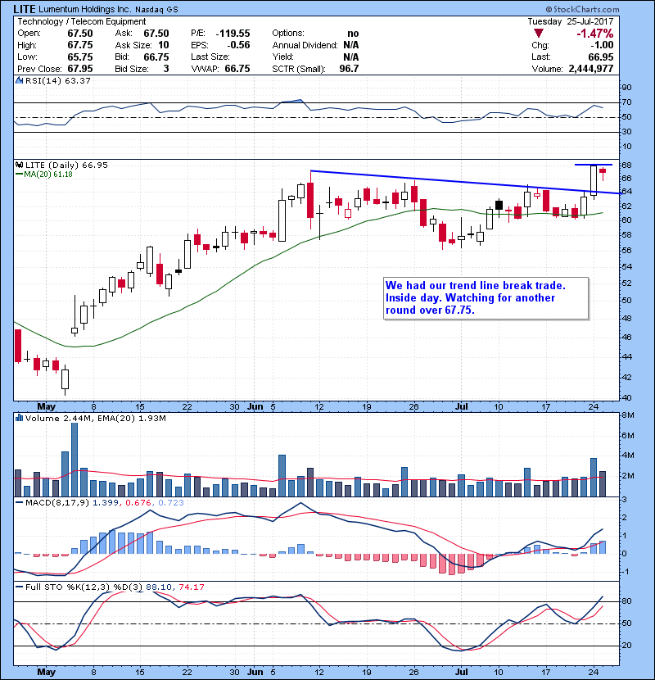Select the LITE ticker symbol heading
655x680 pixels.
pos(25,9)
